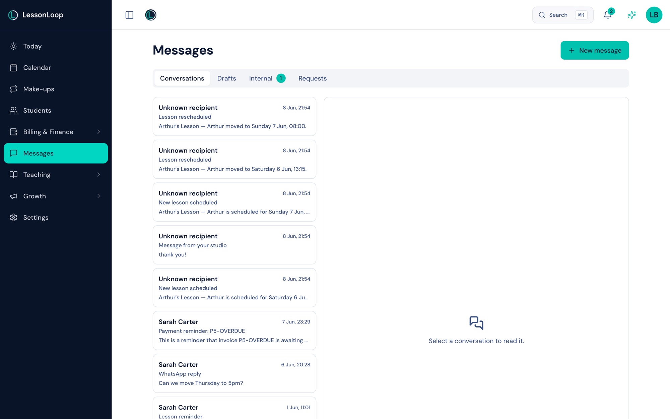The width and height of the screenshot is (670, 419).
Task: Click the '1 Jun, 11:01' timestamp
Action: click(298, 408)
